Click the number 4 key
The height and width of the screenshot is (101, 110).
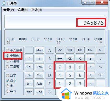(x=60, y=75)
